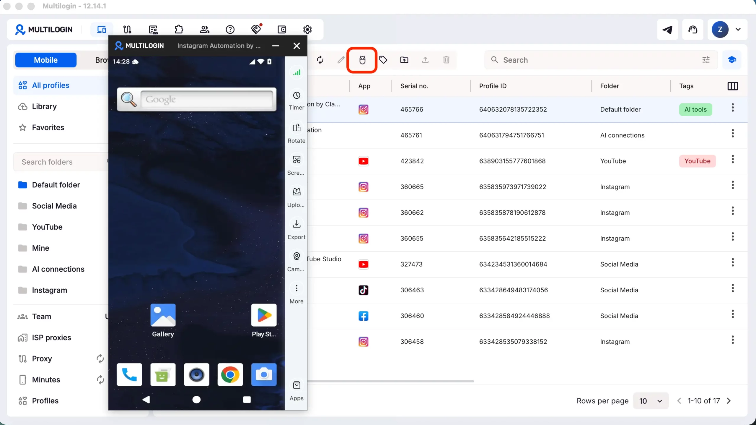Viewport: 756px width, 425px height.
Task: Open Apps panel in phone sidebar
Action: (x=296, y=391)
